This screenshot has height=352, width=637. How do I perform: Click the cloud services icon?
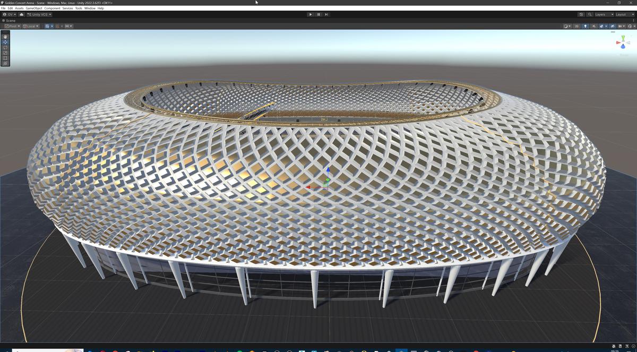tap(22, 14)
